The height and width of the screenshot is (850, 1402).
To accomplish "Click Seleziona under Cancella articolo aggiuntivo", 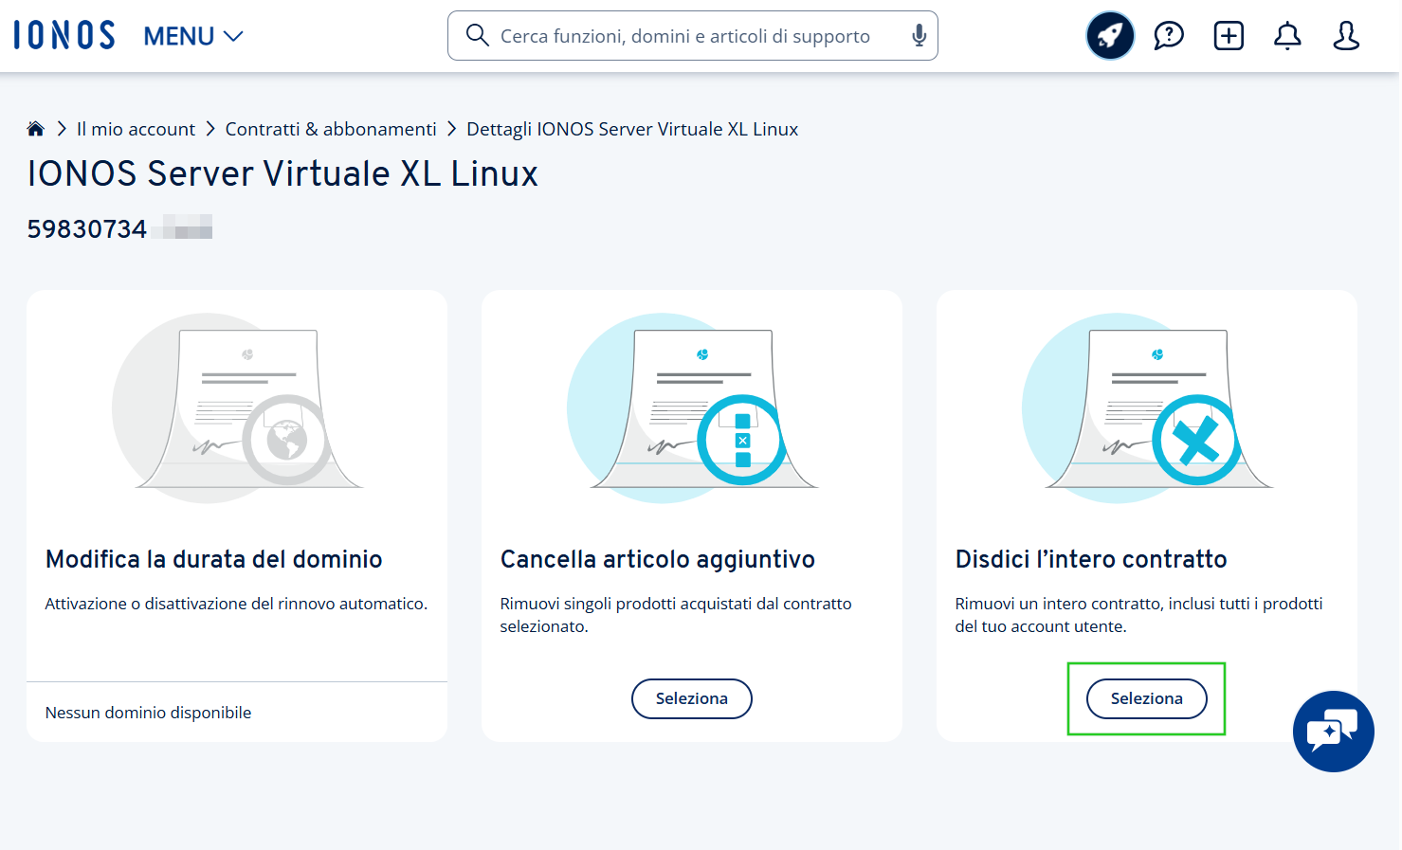I will click(x=692, y=698).
